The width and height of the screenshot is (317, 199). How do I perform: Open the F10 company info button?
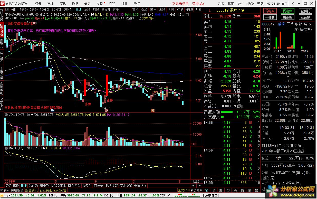pos(171,10)
